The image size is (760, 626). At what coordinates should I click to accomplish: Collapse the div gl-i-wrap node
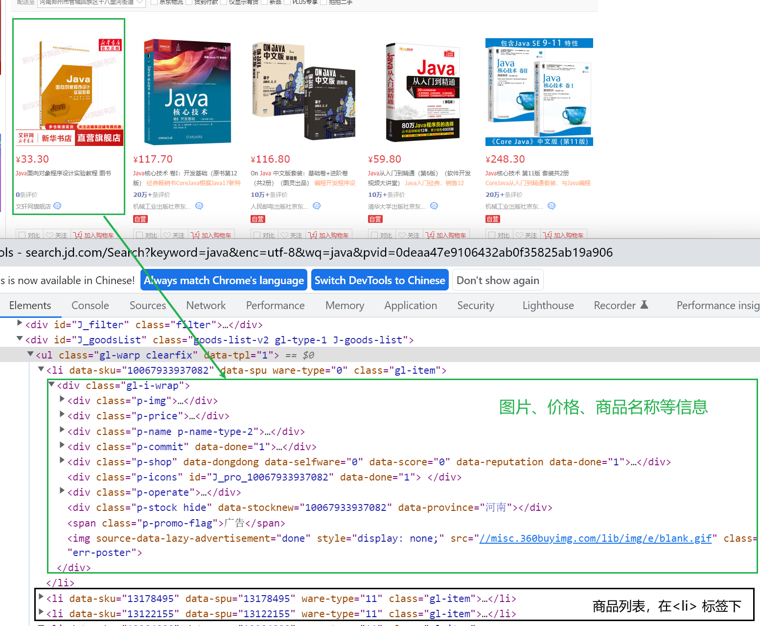coord(51,384)
